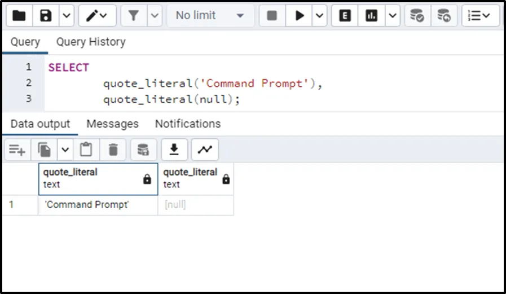Click the filter funnel icon
Image resolution: width=506 pixels, height=294 pixels.
pos(134,16)
